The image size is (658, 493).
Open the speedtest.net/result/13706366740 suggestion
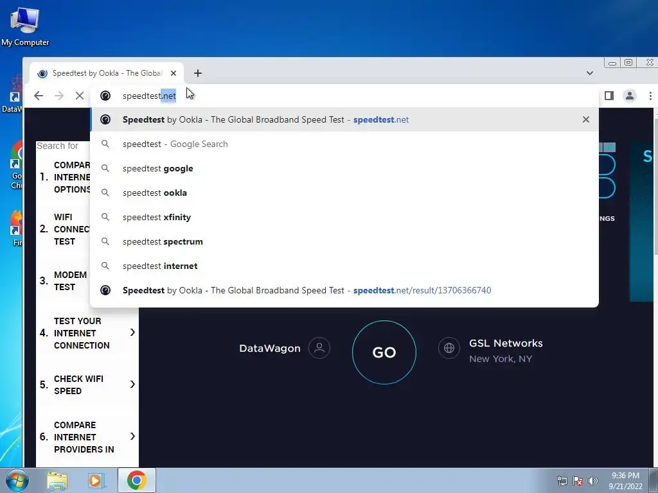pos(344,290)
